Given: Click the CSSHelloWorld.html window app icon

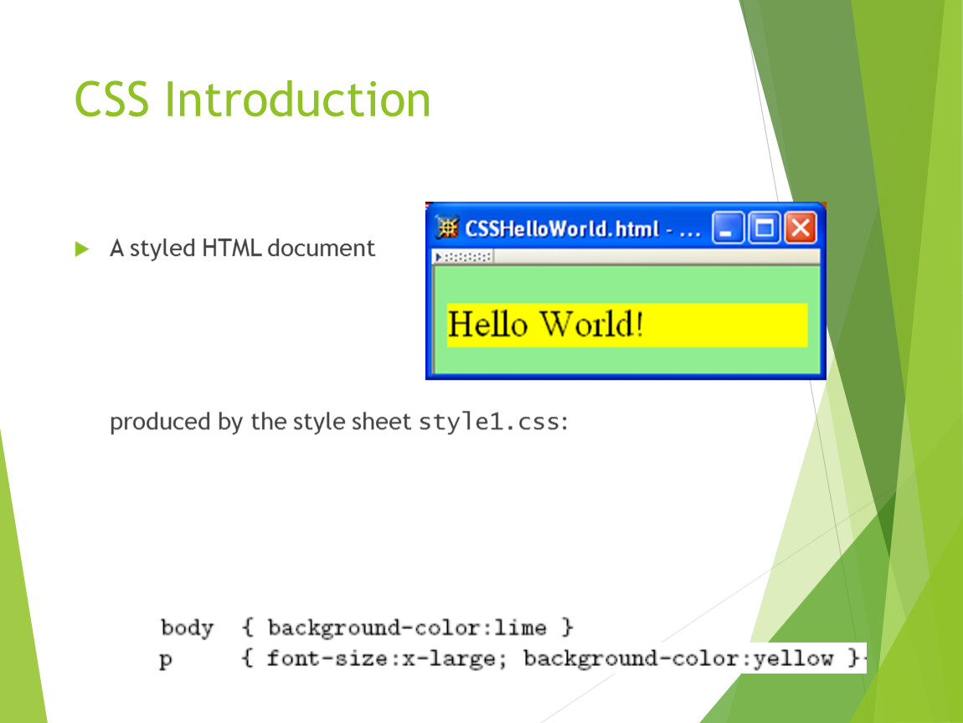Looking at the screenshot, I should pos(447,228).
